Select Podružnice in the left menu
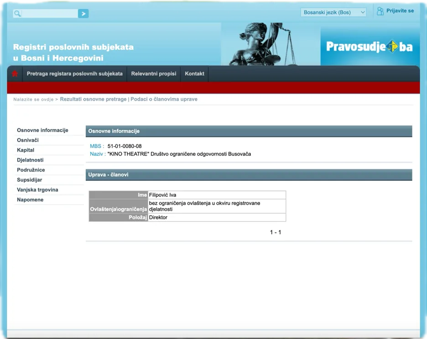 coord(31,170)
